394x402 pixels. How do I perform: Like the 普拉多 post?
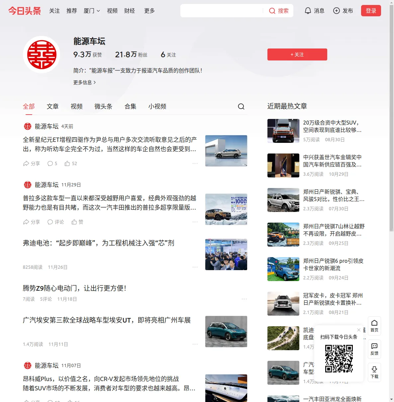[77, 222]
